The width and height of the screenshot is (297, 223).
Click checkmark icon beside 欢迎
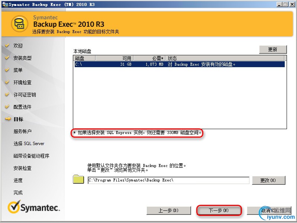click(7, 45)
